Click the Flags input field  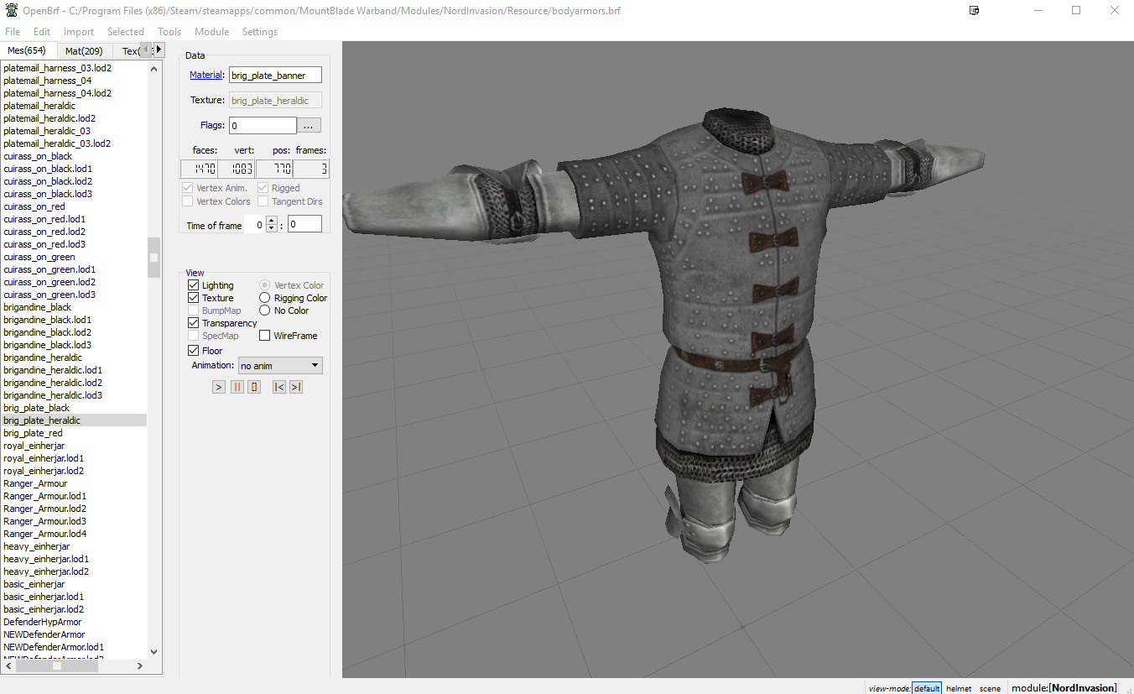263,125
